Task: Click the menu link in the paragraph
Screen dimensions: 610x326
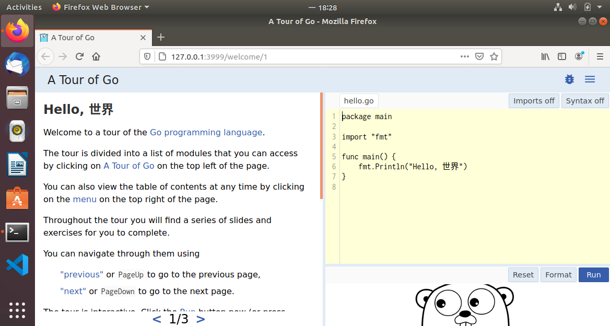Action: [85, 199]
